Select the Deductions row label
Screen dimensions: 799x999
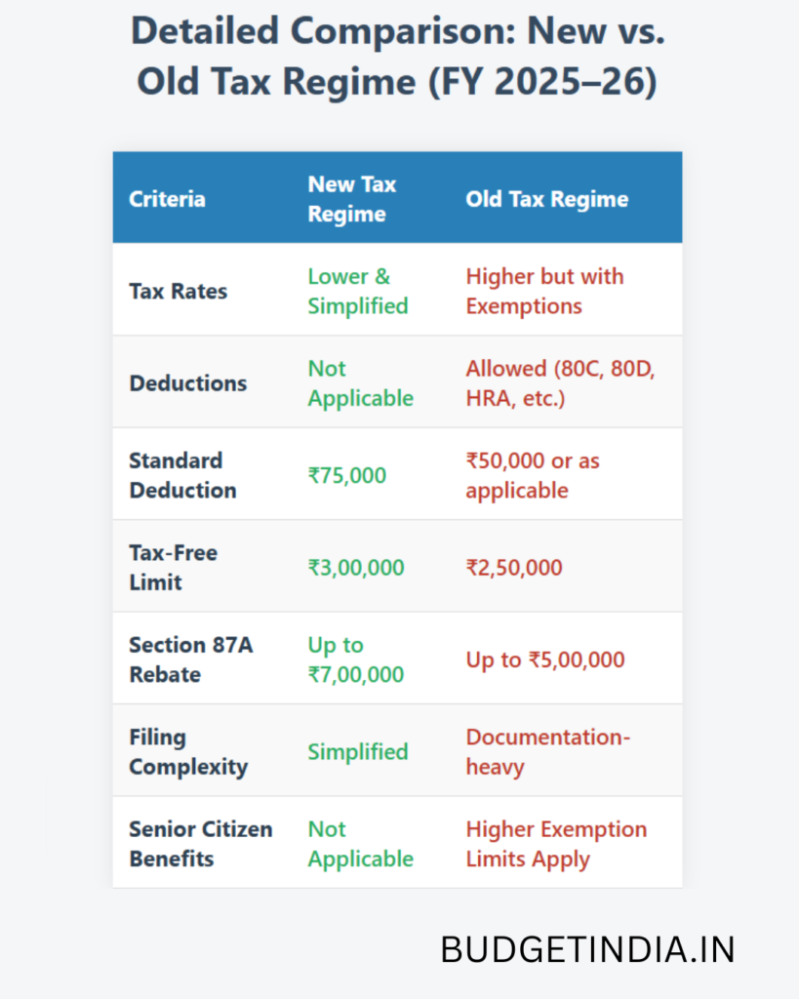pyautogui.click(x=188, y=382)
